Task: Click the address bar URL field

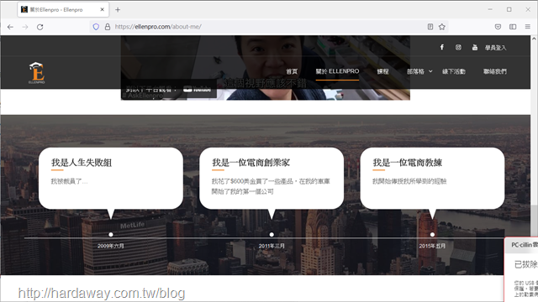Action: 269,27
